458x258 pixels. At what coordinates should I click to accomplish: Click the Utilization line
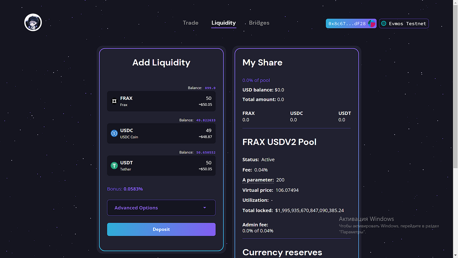[257, 200]
